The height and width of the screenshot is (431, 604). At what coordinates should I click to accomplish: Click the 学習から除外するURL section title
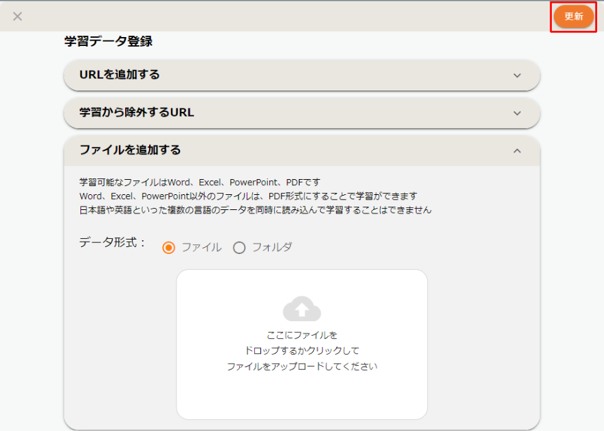click(137, 113)
